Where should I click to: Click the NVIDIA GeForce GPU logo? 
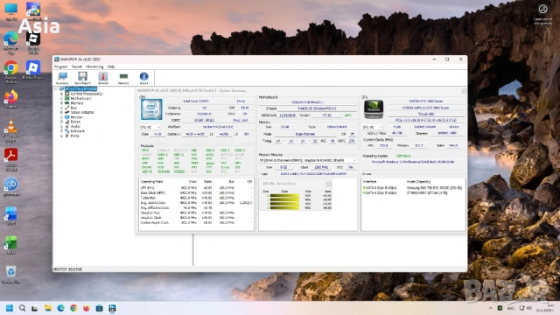374,109
